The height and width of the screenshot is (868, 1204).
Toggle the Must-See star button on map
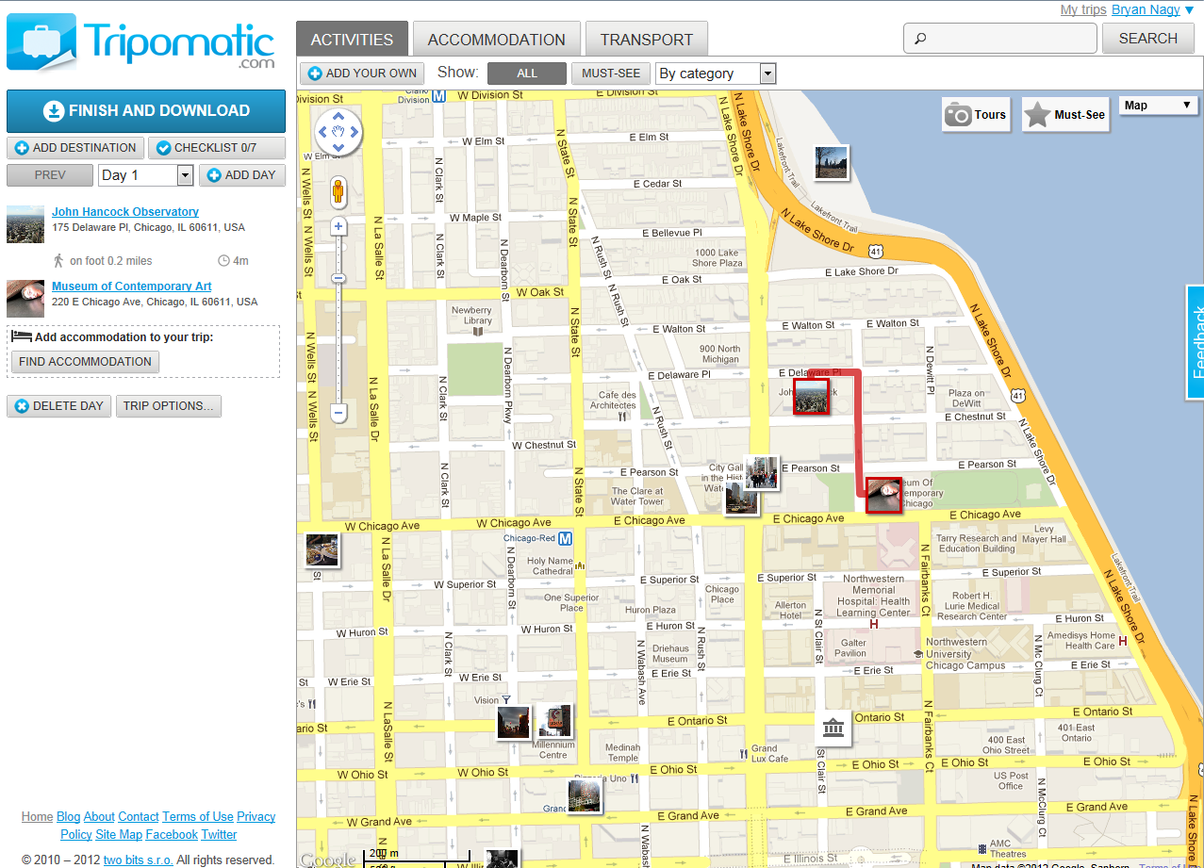click(x=1064, y=115)
